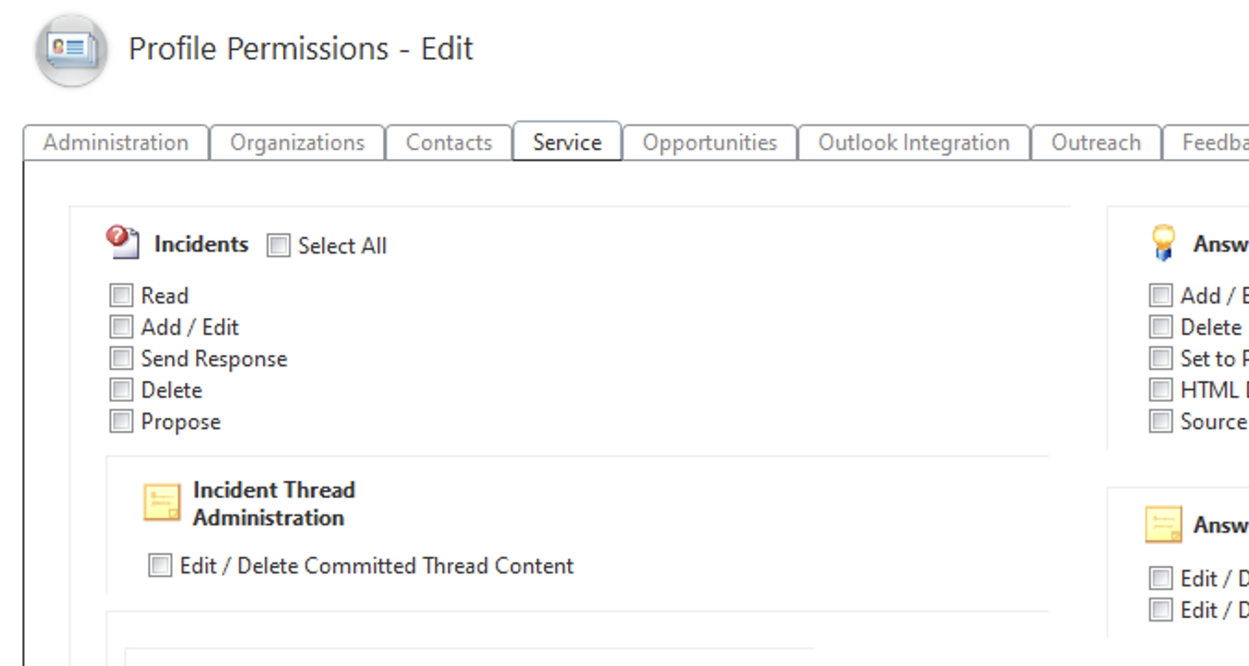Click the Incident Thread Administration note icon

coord(162,502)
